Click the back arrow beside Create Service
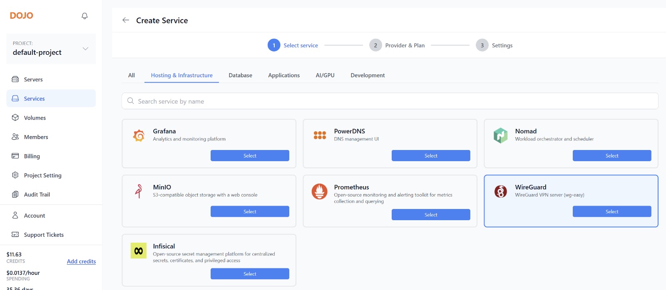Viewport: 666px width, 290px height. [x=126, y=20]
